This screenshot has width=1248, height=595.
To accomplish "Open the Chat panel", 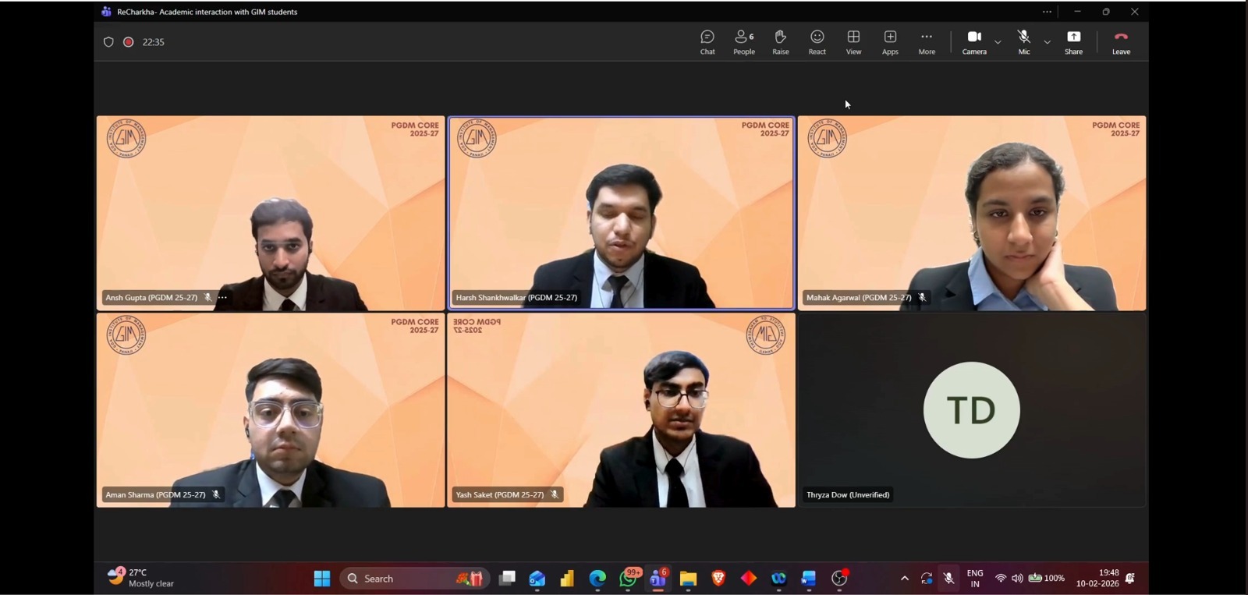I will click(x=707, y=42).
